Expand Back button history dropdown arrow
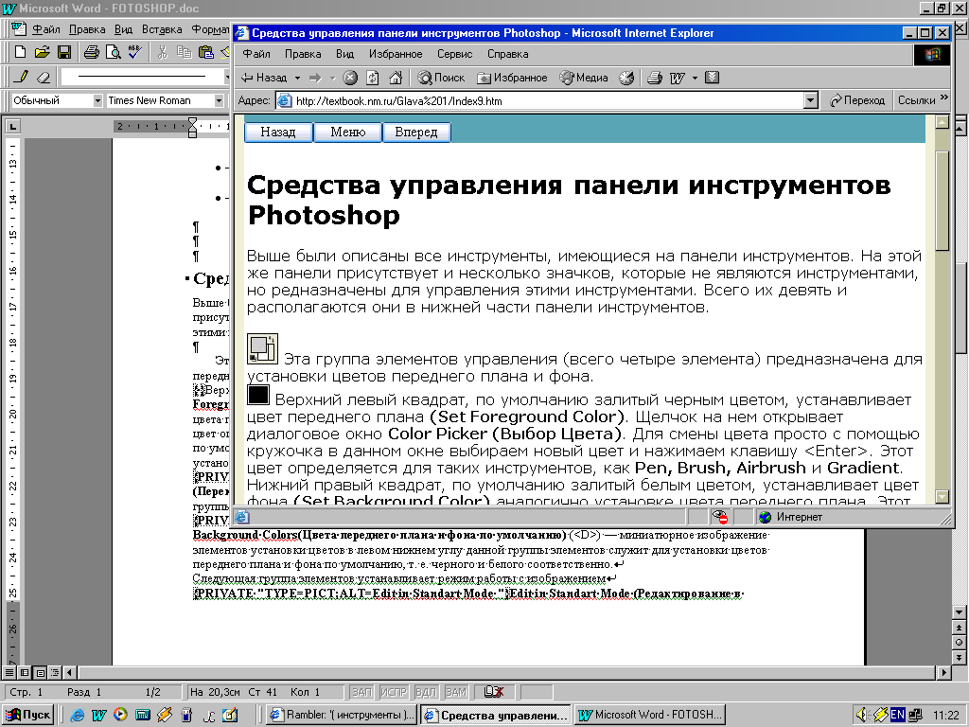This screenshot has height=727, width=969. tap(297, 78)
